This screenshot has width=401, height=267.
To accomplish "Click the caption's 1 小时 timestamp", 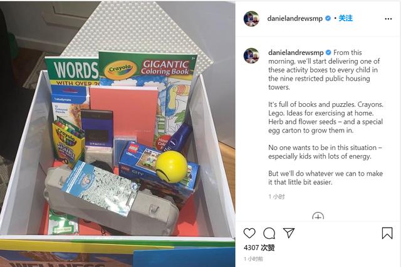I will click(x=277, y=196).
